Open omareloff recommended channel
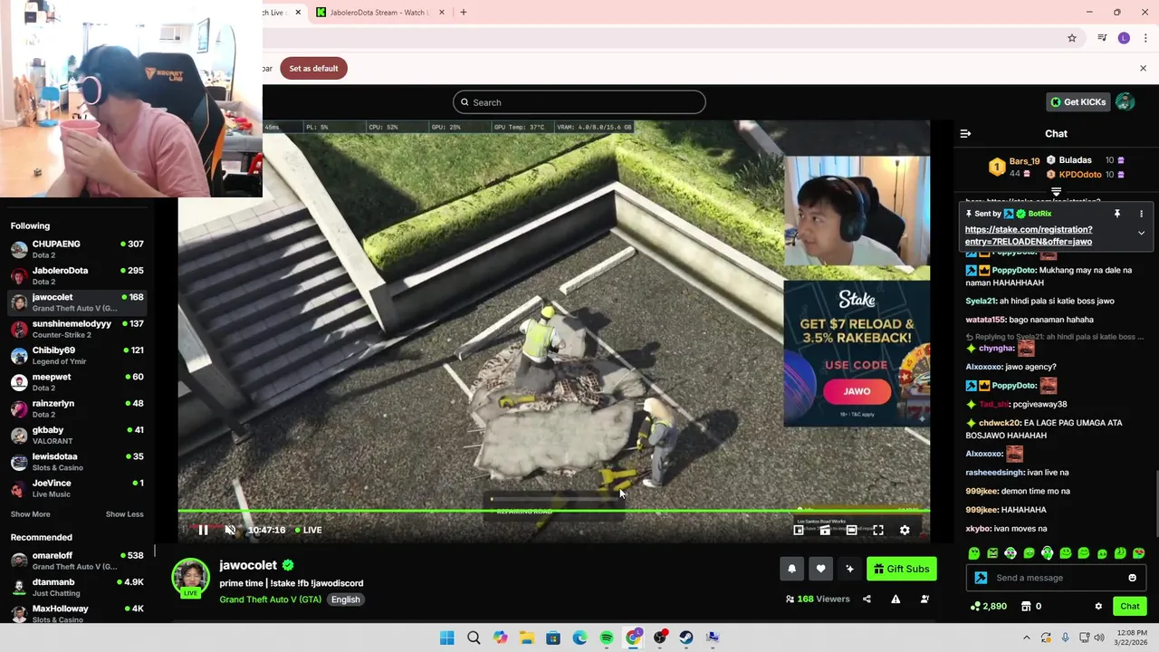The height and width of the screenshot is (652, 1159). click(x=77, y=561)
